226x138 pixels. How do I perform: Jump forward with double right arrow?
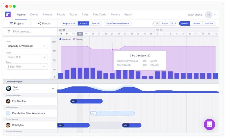172,24
